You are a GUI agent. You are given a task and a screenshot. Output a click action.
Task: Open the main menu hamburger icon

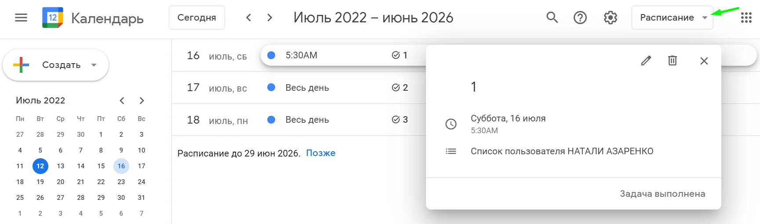click(x=21, y=18)
